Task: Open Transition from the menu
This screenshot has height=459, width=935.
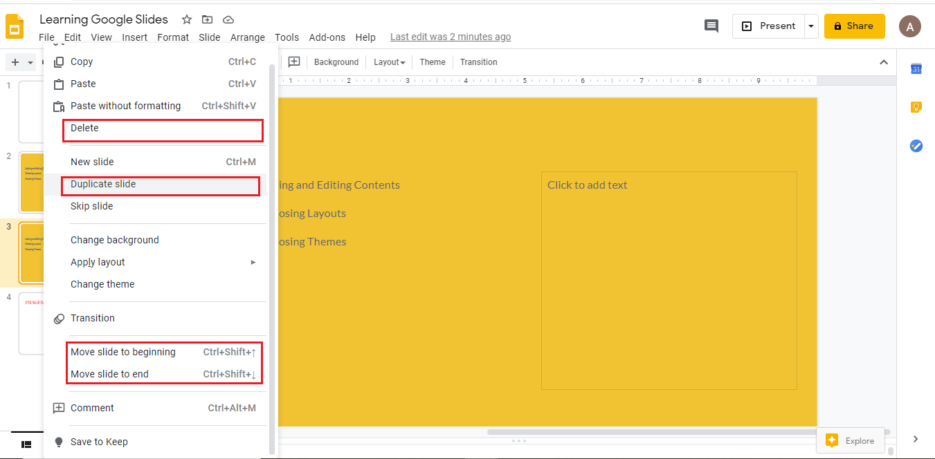Action: click(x=155, y=318)
